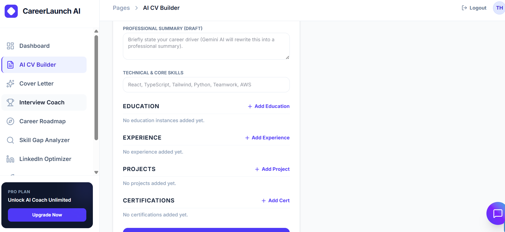Click the AI CV Builder document icon
505x232 pixels.
coord(10,65)
